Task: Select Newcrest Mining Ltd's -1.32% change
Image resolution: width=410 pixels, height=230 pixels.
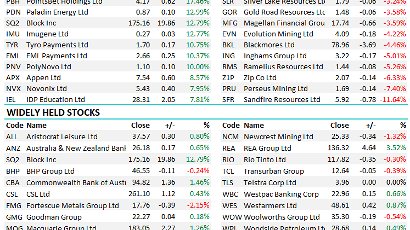Action: (394, 137)
